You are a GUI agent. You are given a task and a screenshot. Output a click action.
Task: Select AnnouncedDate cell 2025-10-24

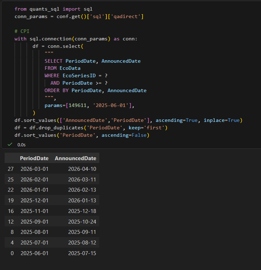point(82,221)
